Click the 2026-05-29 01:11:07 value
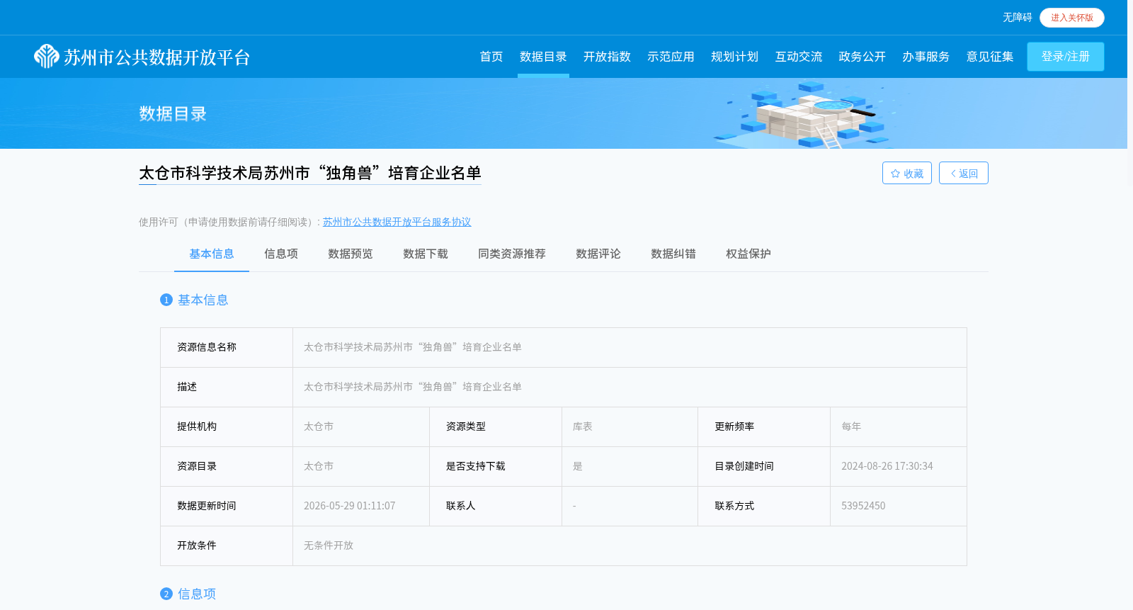Viewport: 1133px width, 610px height. pyautogui.click(x=350, y=506)
